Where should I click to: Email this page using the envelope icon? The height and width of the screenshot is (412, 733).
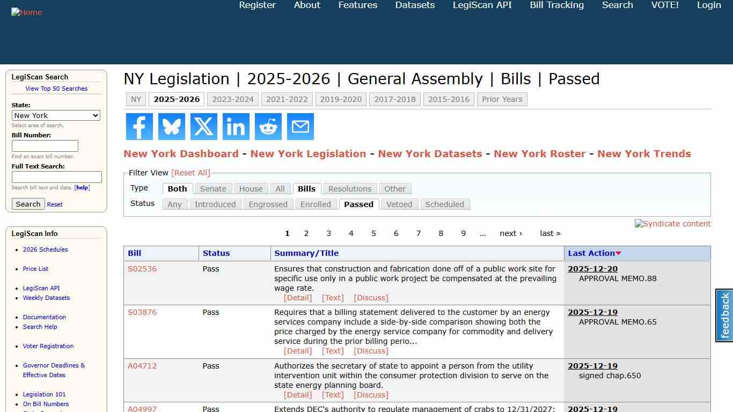(300, 127)
